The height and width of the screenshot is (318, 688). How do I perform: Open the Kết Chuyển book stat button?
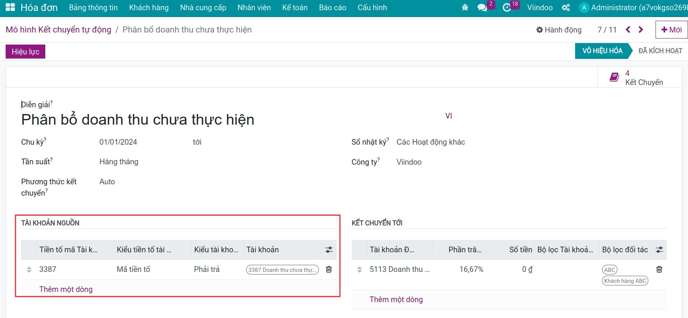640,77
